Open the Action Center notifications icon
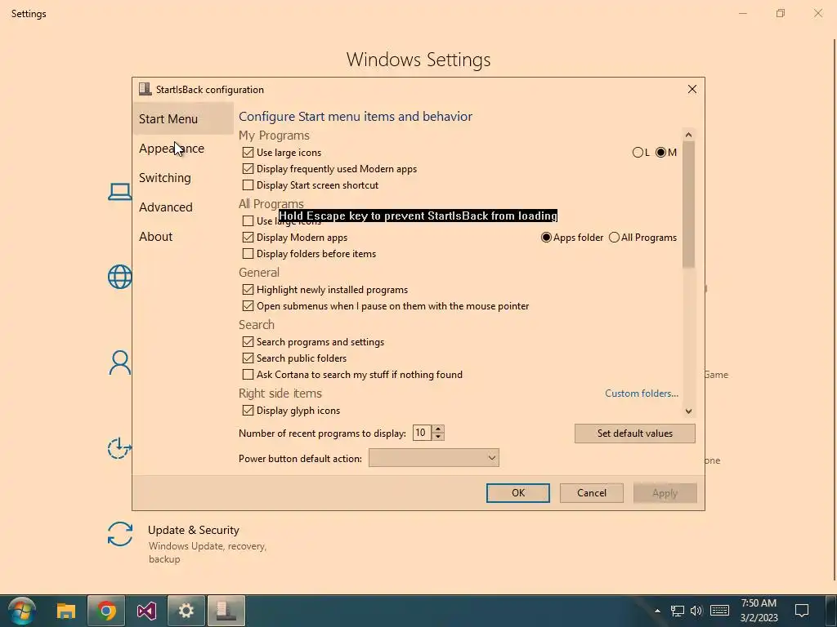 pyautogui.click(x=802, y=611)
